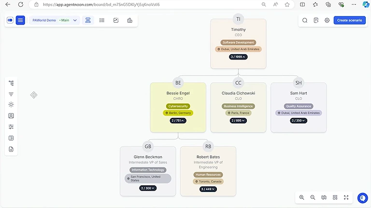This screenshot has height=208, width=371.
Task: Open the read aloud icon in address bar
Action: tap(275, 4)
